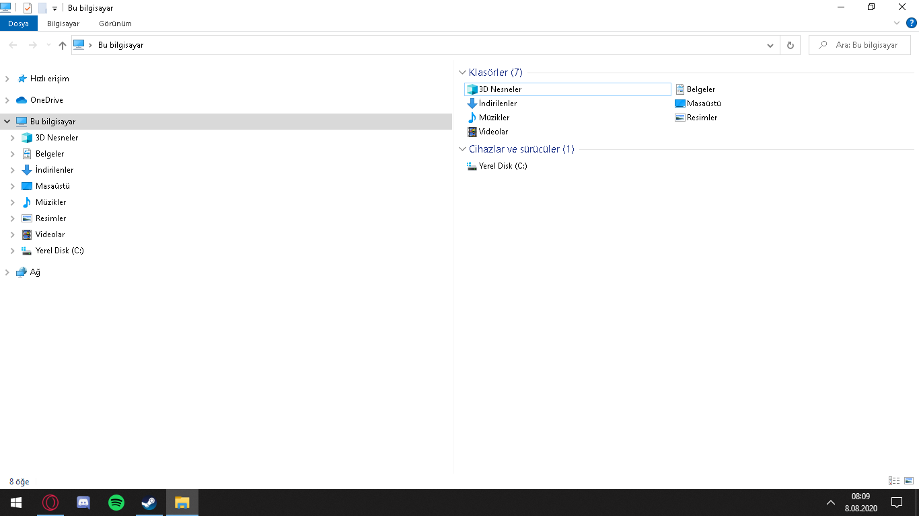Collapse Bu bilgisayar tree in navigation pane
The image size is (919, 516).
pos(7,122)
